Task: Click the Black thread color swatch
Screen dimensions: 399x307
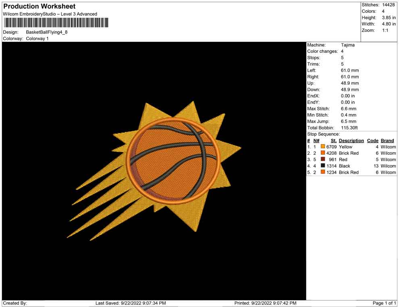Action: pyautogui.click(x=323, y=166)
